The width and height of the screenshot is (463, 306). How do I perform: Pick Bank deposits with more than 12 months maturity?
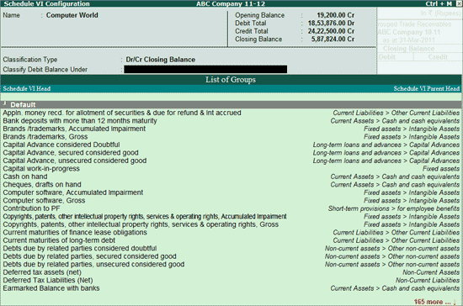(x=231, y=120)
